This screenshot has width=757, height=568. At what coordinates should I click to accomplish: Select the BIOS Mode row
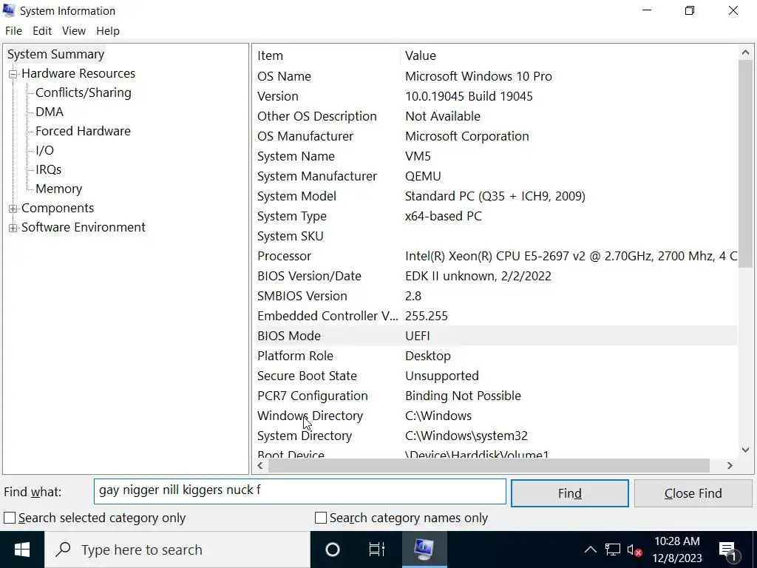[496, 337]
